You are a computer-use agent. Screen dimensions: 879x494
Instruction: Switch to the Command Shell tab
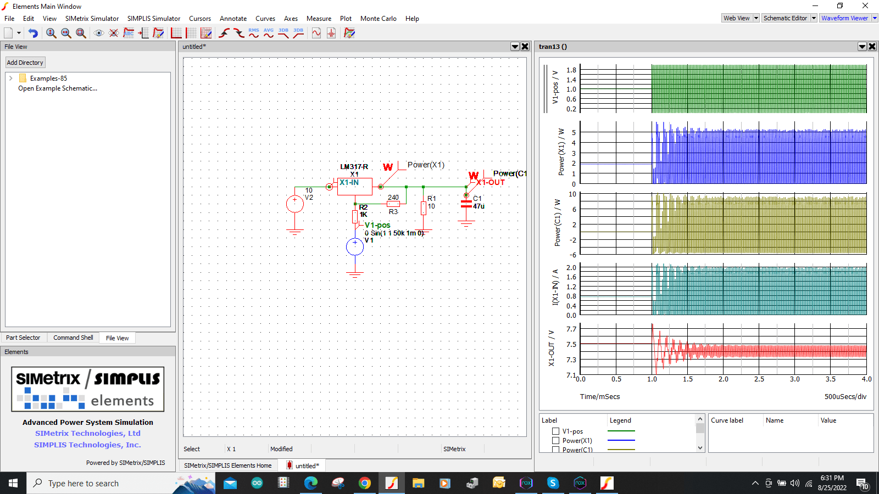(73, 337)
